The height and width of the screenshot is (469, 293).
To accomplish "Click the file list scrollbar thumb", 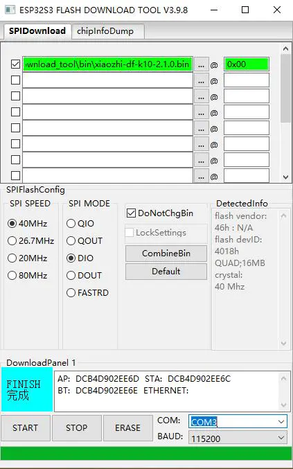I will tap(285, 89).
